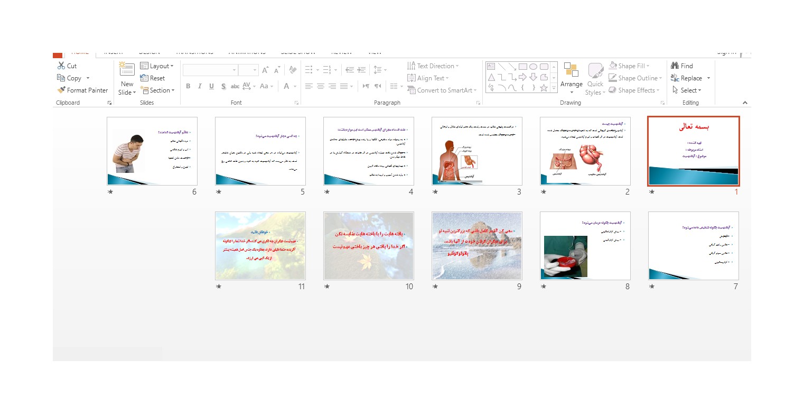Open the Clipboard pane launcher
The height and width of the screenshot is (414, 804).
[110, 103]
